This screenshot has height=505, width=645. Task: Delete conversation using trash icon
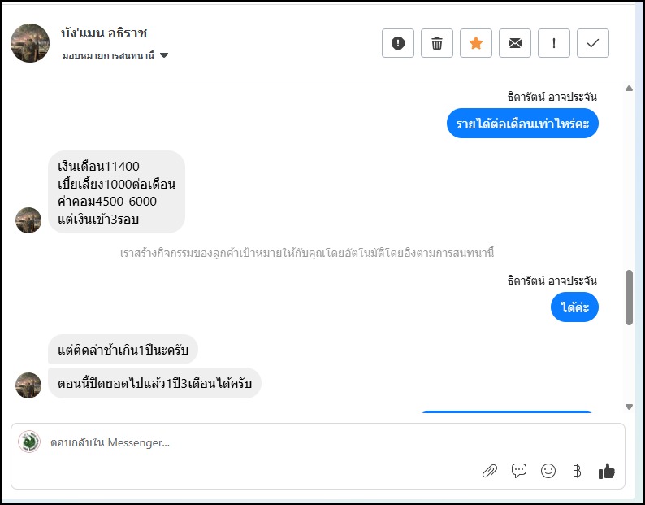tap(437, 43)
